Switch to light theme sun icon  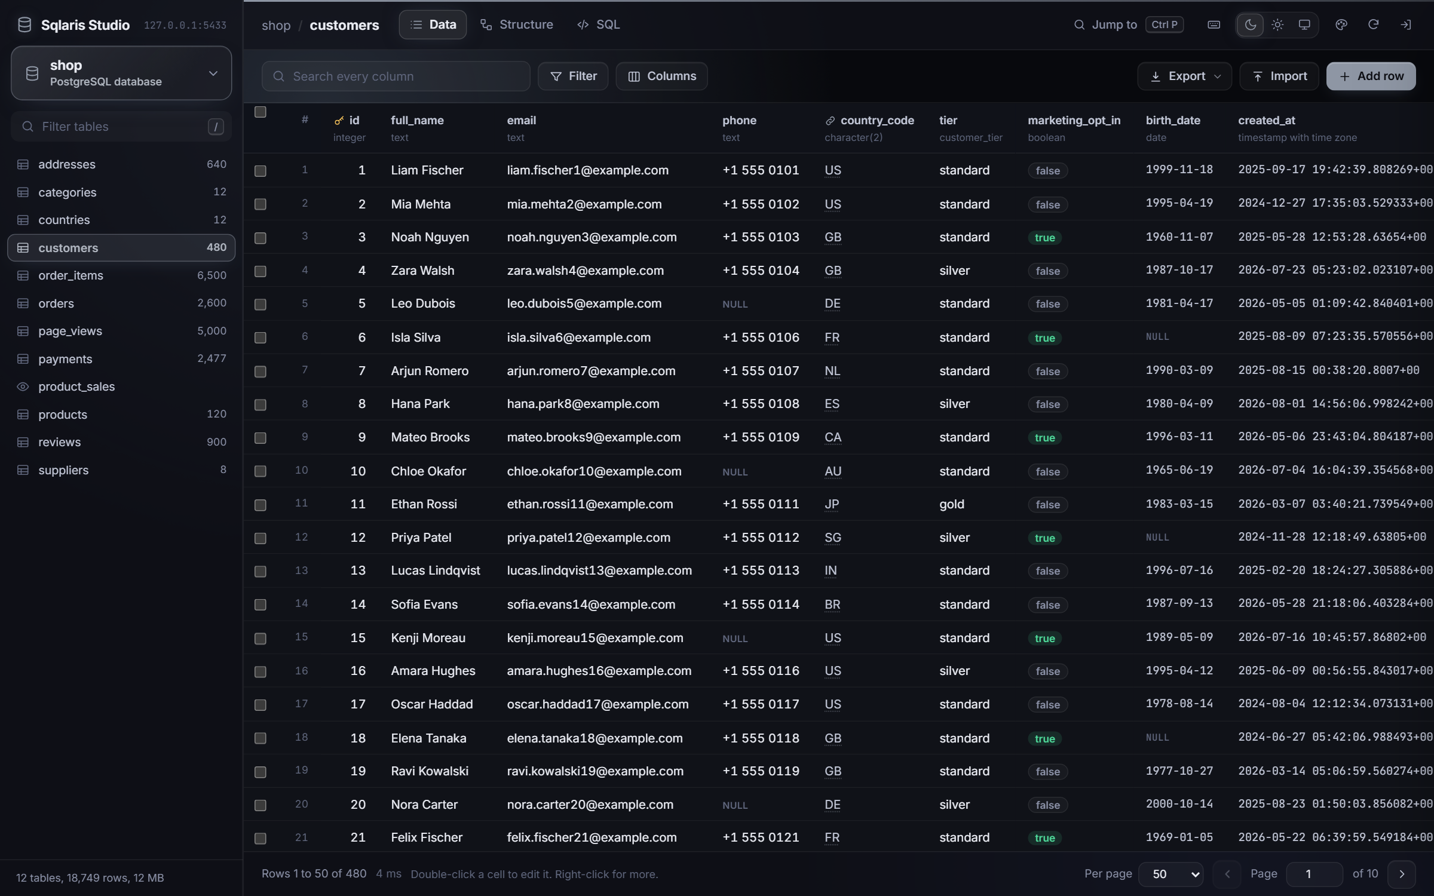1277,24
